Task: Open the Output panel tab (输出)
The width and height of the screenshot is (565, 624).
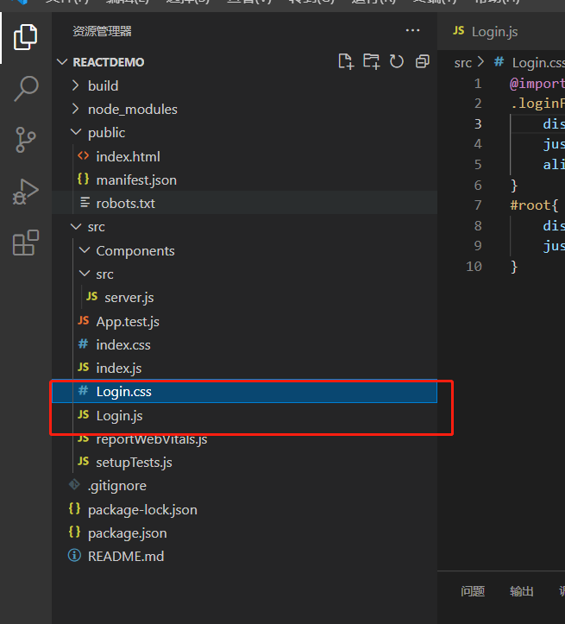Action: (x=521, y=591)
